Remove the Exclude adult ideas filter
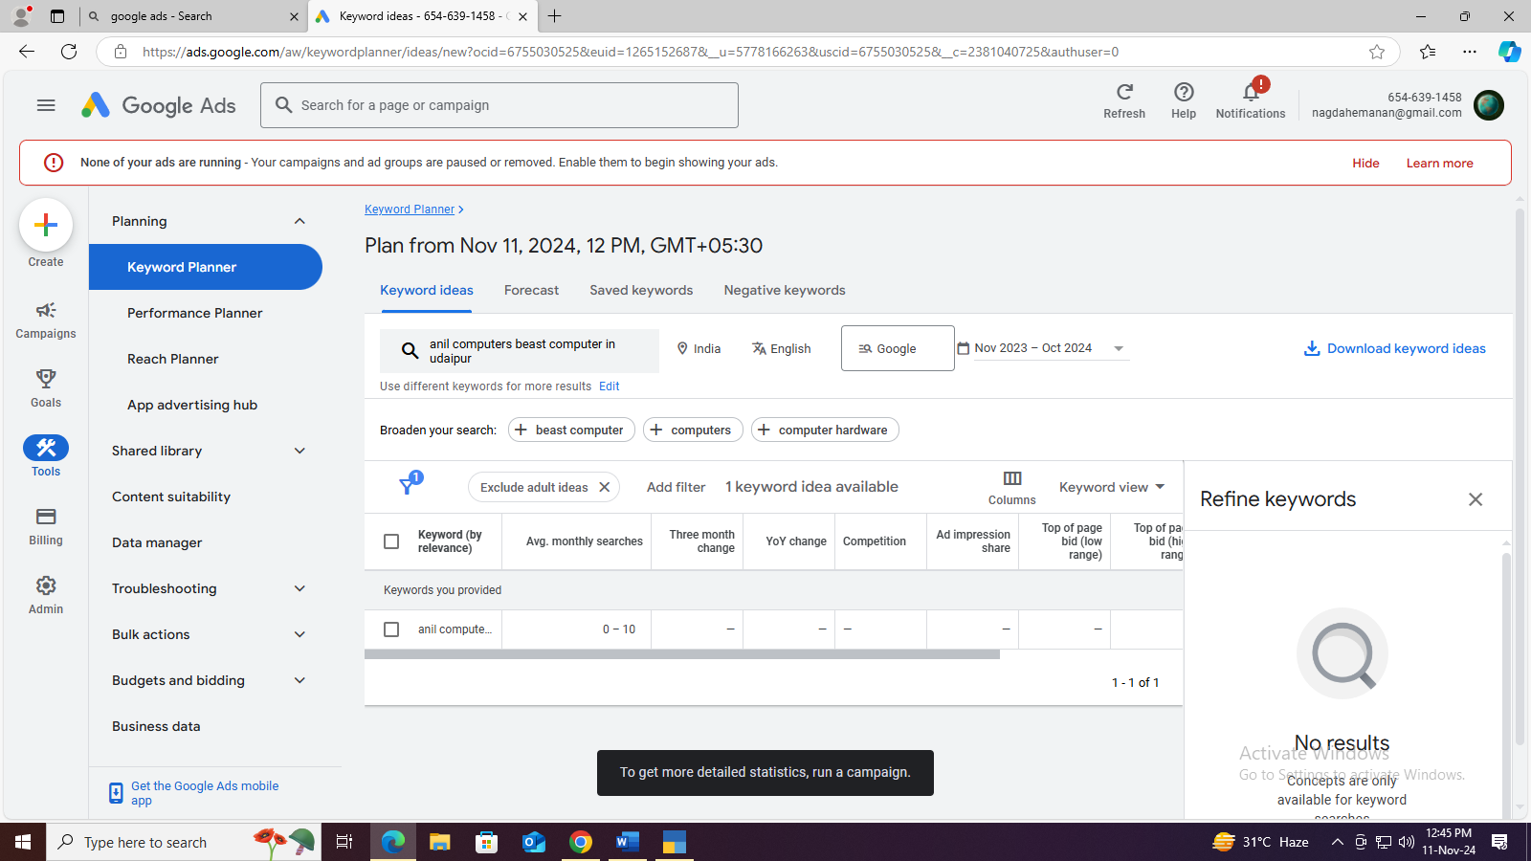Image resolution: width=1531 pixels, height=861 pixels. point(605,487)
